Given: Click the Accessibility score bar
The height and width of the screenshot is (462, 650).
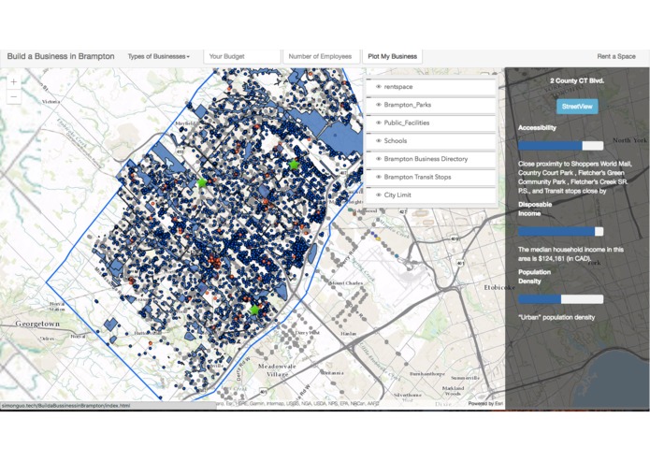Looking at the screenshot, I should pos(560,146).
